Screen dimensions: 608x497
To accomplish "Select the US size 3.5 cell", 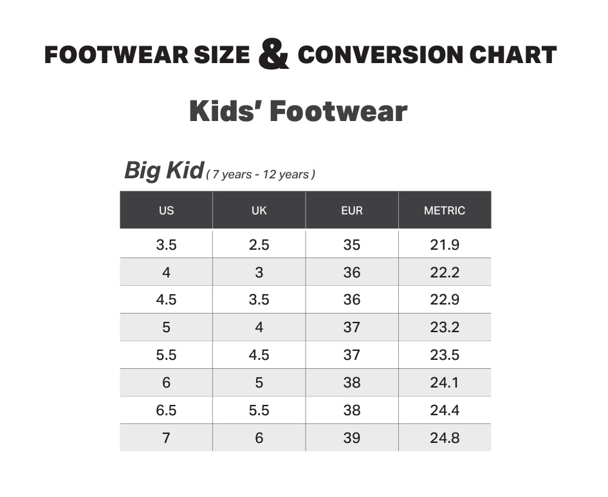I will (x=167, y=245).
